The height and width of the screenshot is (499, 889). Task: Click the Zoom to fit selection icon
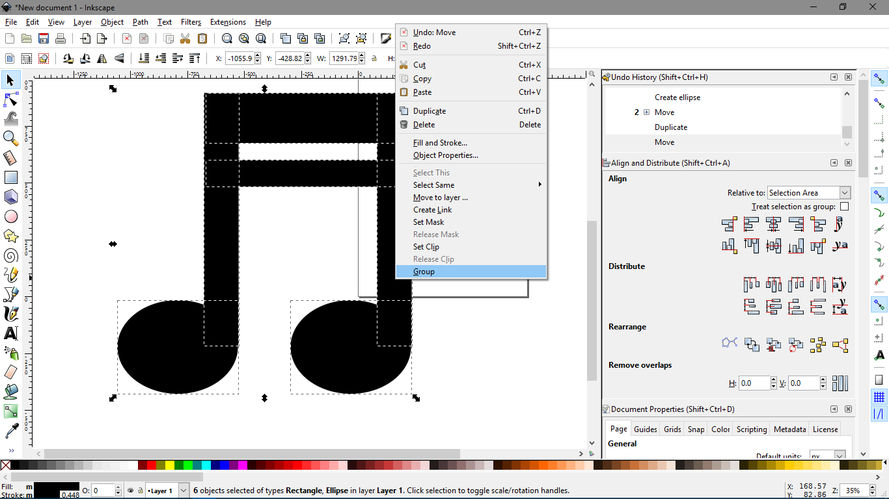pos(227,38)
